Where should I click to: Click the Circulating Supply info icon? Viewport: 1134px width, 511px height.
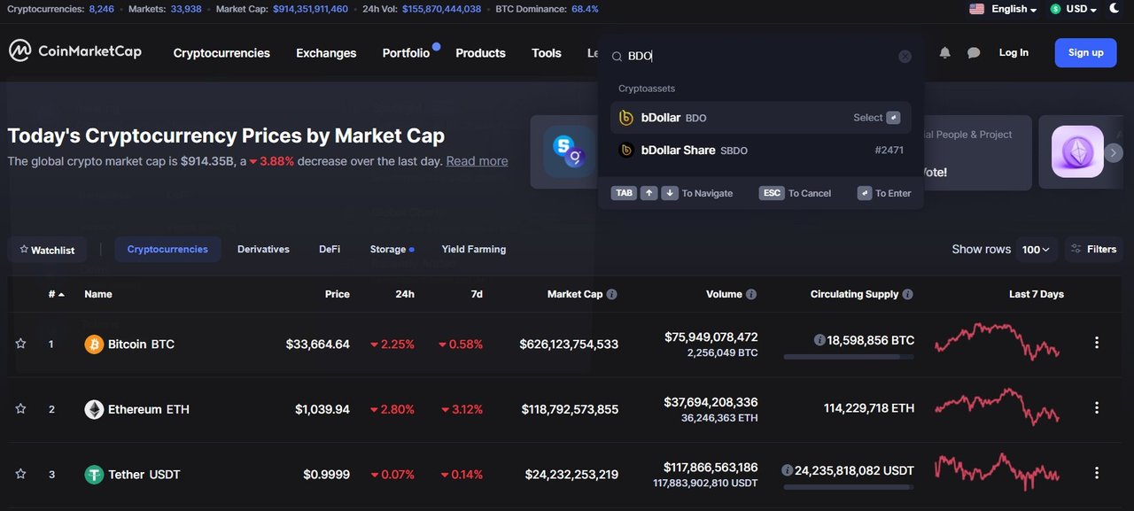(907, 294)
